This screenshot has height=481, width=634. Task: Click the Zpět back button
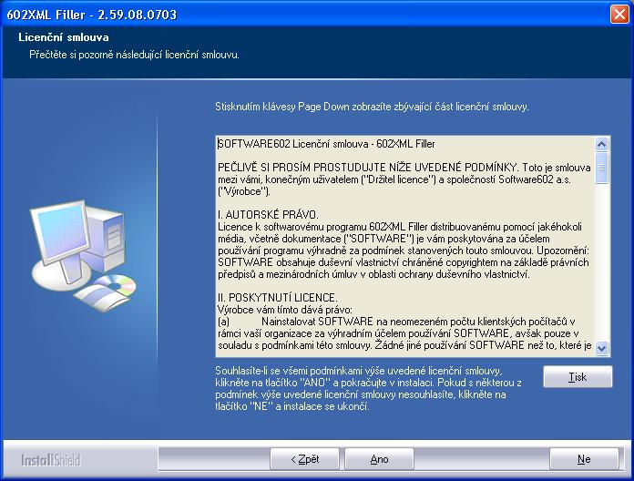(304, 459)
